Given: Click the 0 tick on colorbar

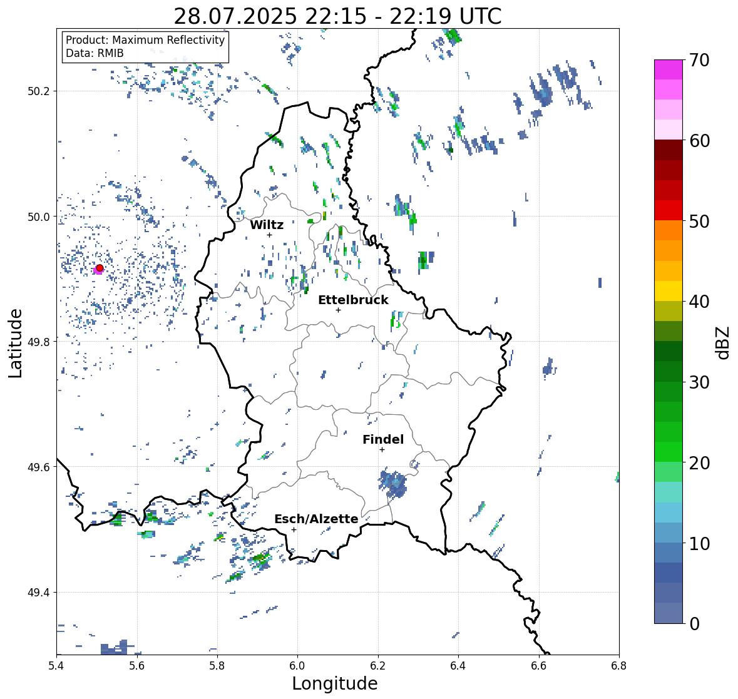Looking at the screenshot, I should pos(694,624).
